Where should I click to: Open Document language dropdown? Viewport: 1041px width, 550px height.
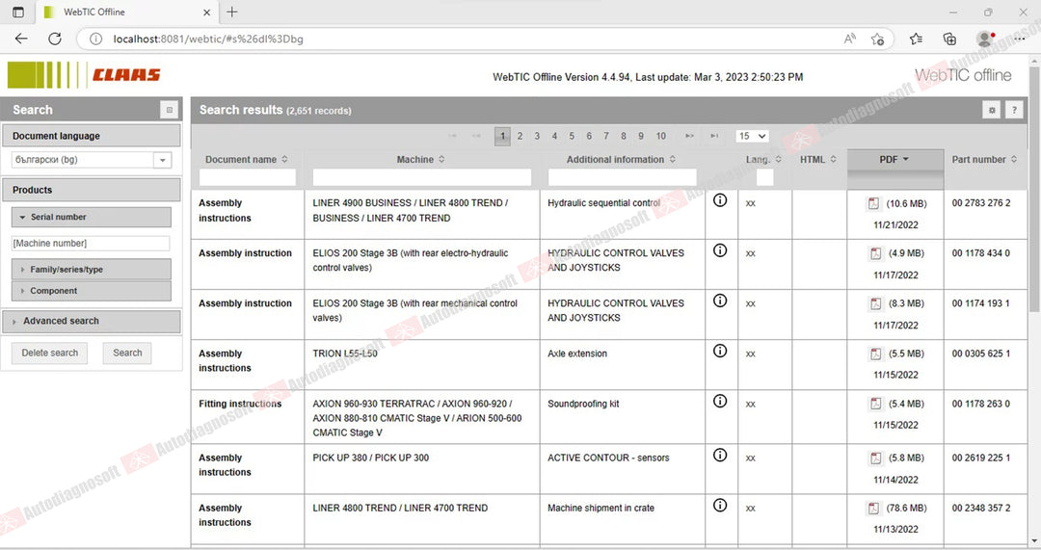coord(162,160)
